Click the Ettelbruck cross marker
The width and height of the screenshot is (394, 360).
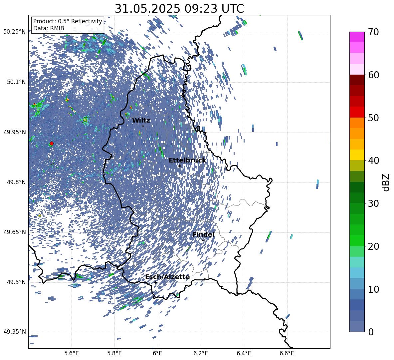(179, 166)
